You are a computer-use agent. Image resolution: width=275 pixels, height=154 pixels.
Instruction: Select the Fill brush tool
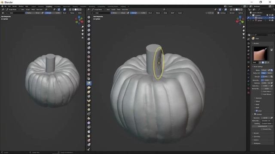click(89, 65)
